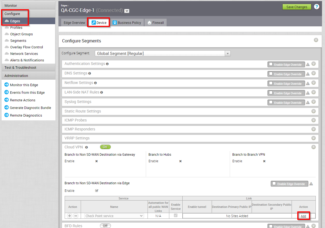Add a service row with plus icon

(70, 216)
